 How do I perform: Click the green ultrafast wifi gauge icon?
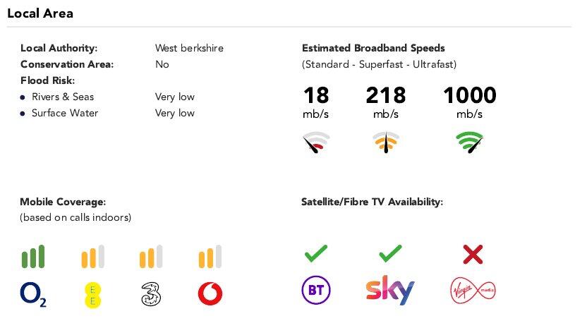click(469, 142)
